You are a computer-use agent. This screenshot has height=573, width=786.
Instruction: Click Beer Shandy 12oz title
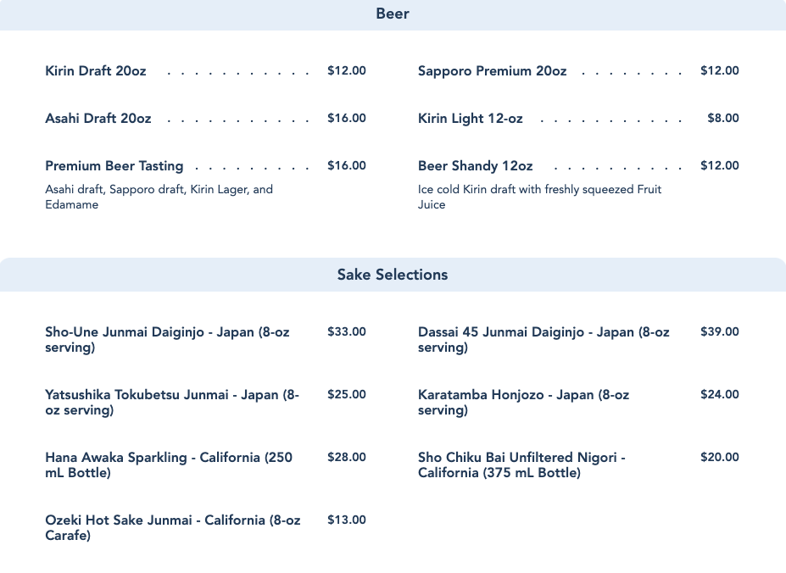[476, 166]
